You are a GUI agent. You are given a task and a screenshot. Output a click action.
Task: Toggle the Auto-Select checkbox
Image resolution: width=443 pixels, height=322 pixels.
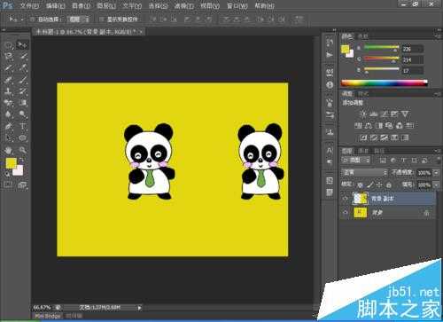click(x=32, y=20)
